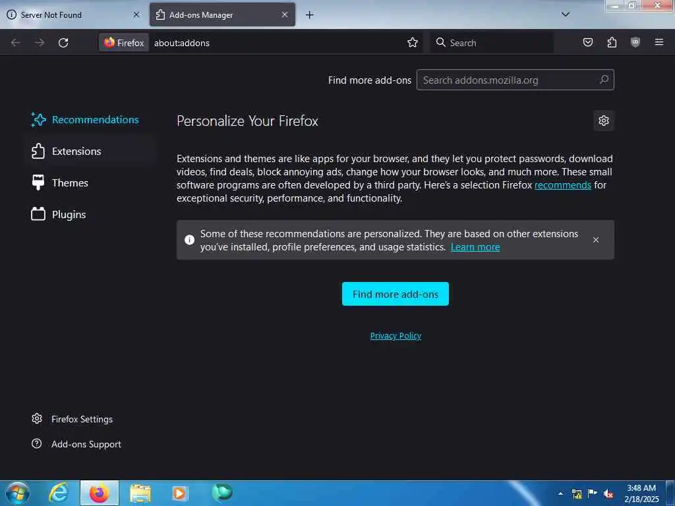Open the Privacy Policy link
Viewport: 675px width, 506px height.
(396, 335)
